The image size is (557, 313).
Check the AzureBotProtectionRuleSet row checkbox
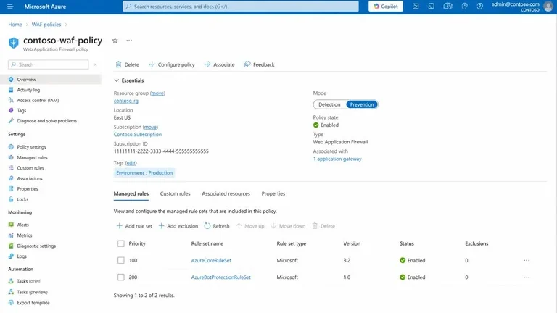click(x=121, y=277)
